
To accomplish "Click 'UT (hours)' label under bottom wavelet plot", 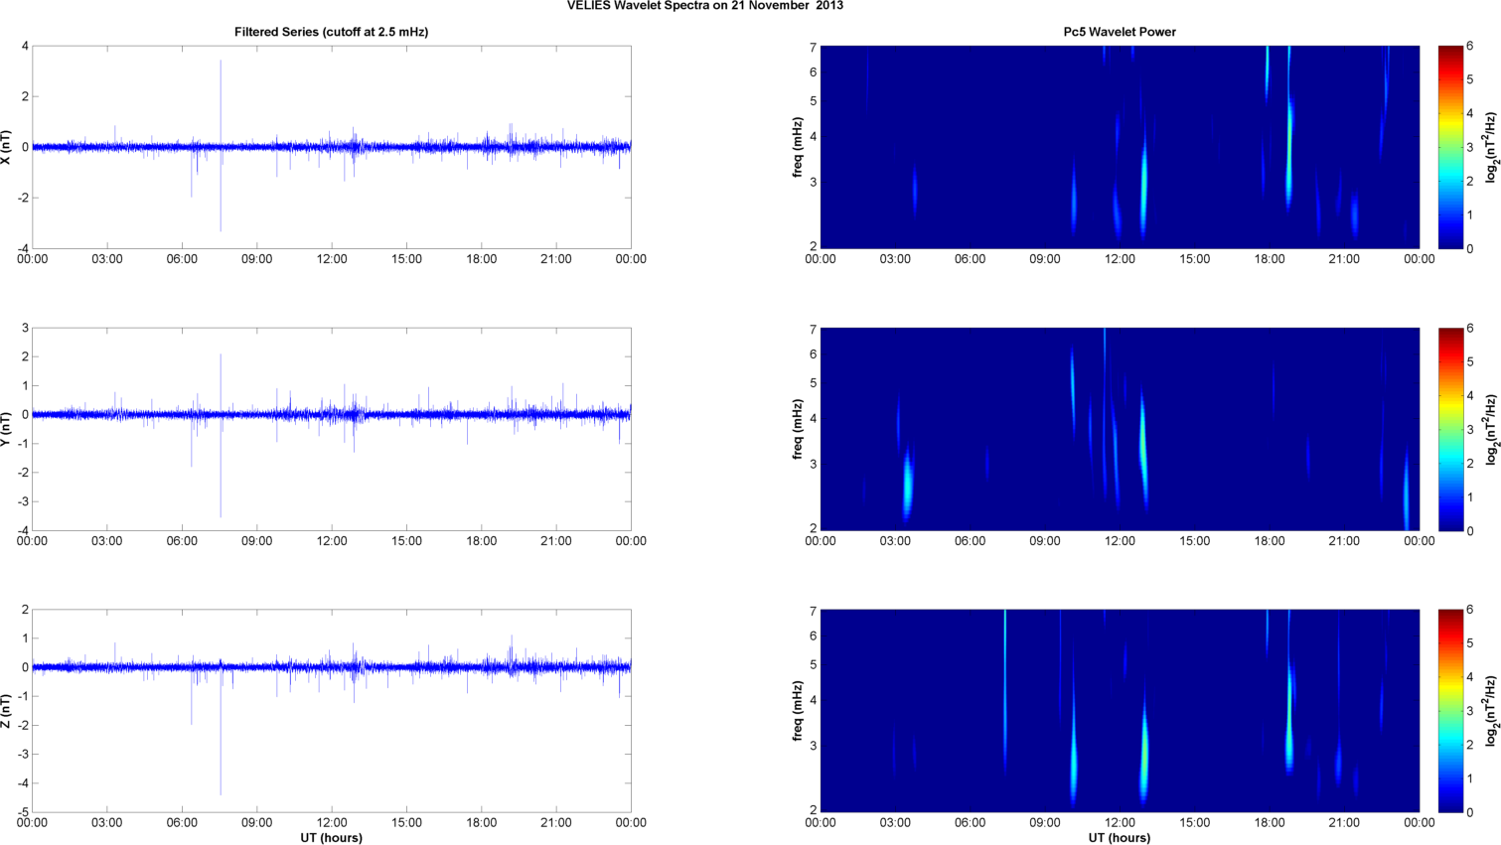I will [x=1120, y=837].
